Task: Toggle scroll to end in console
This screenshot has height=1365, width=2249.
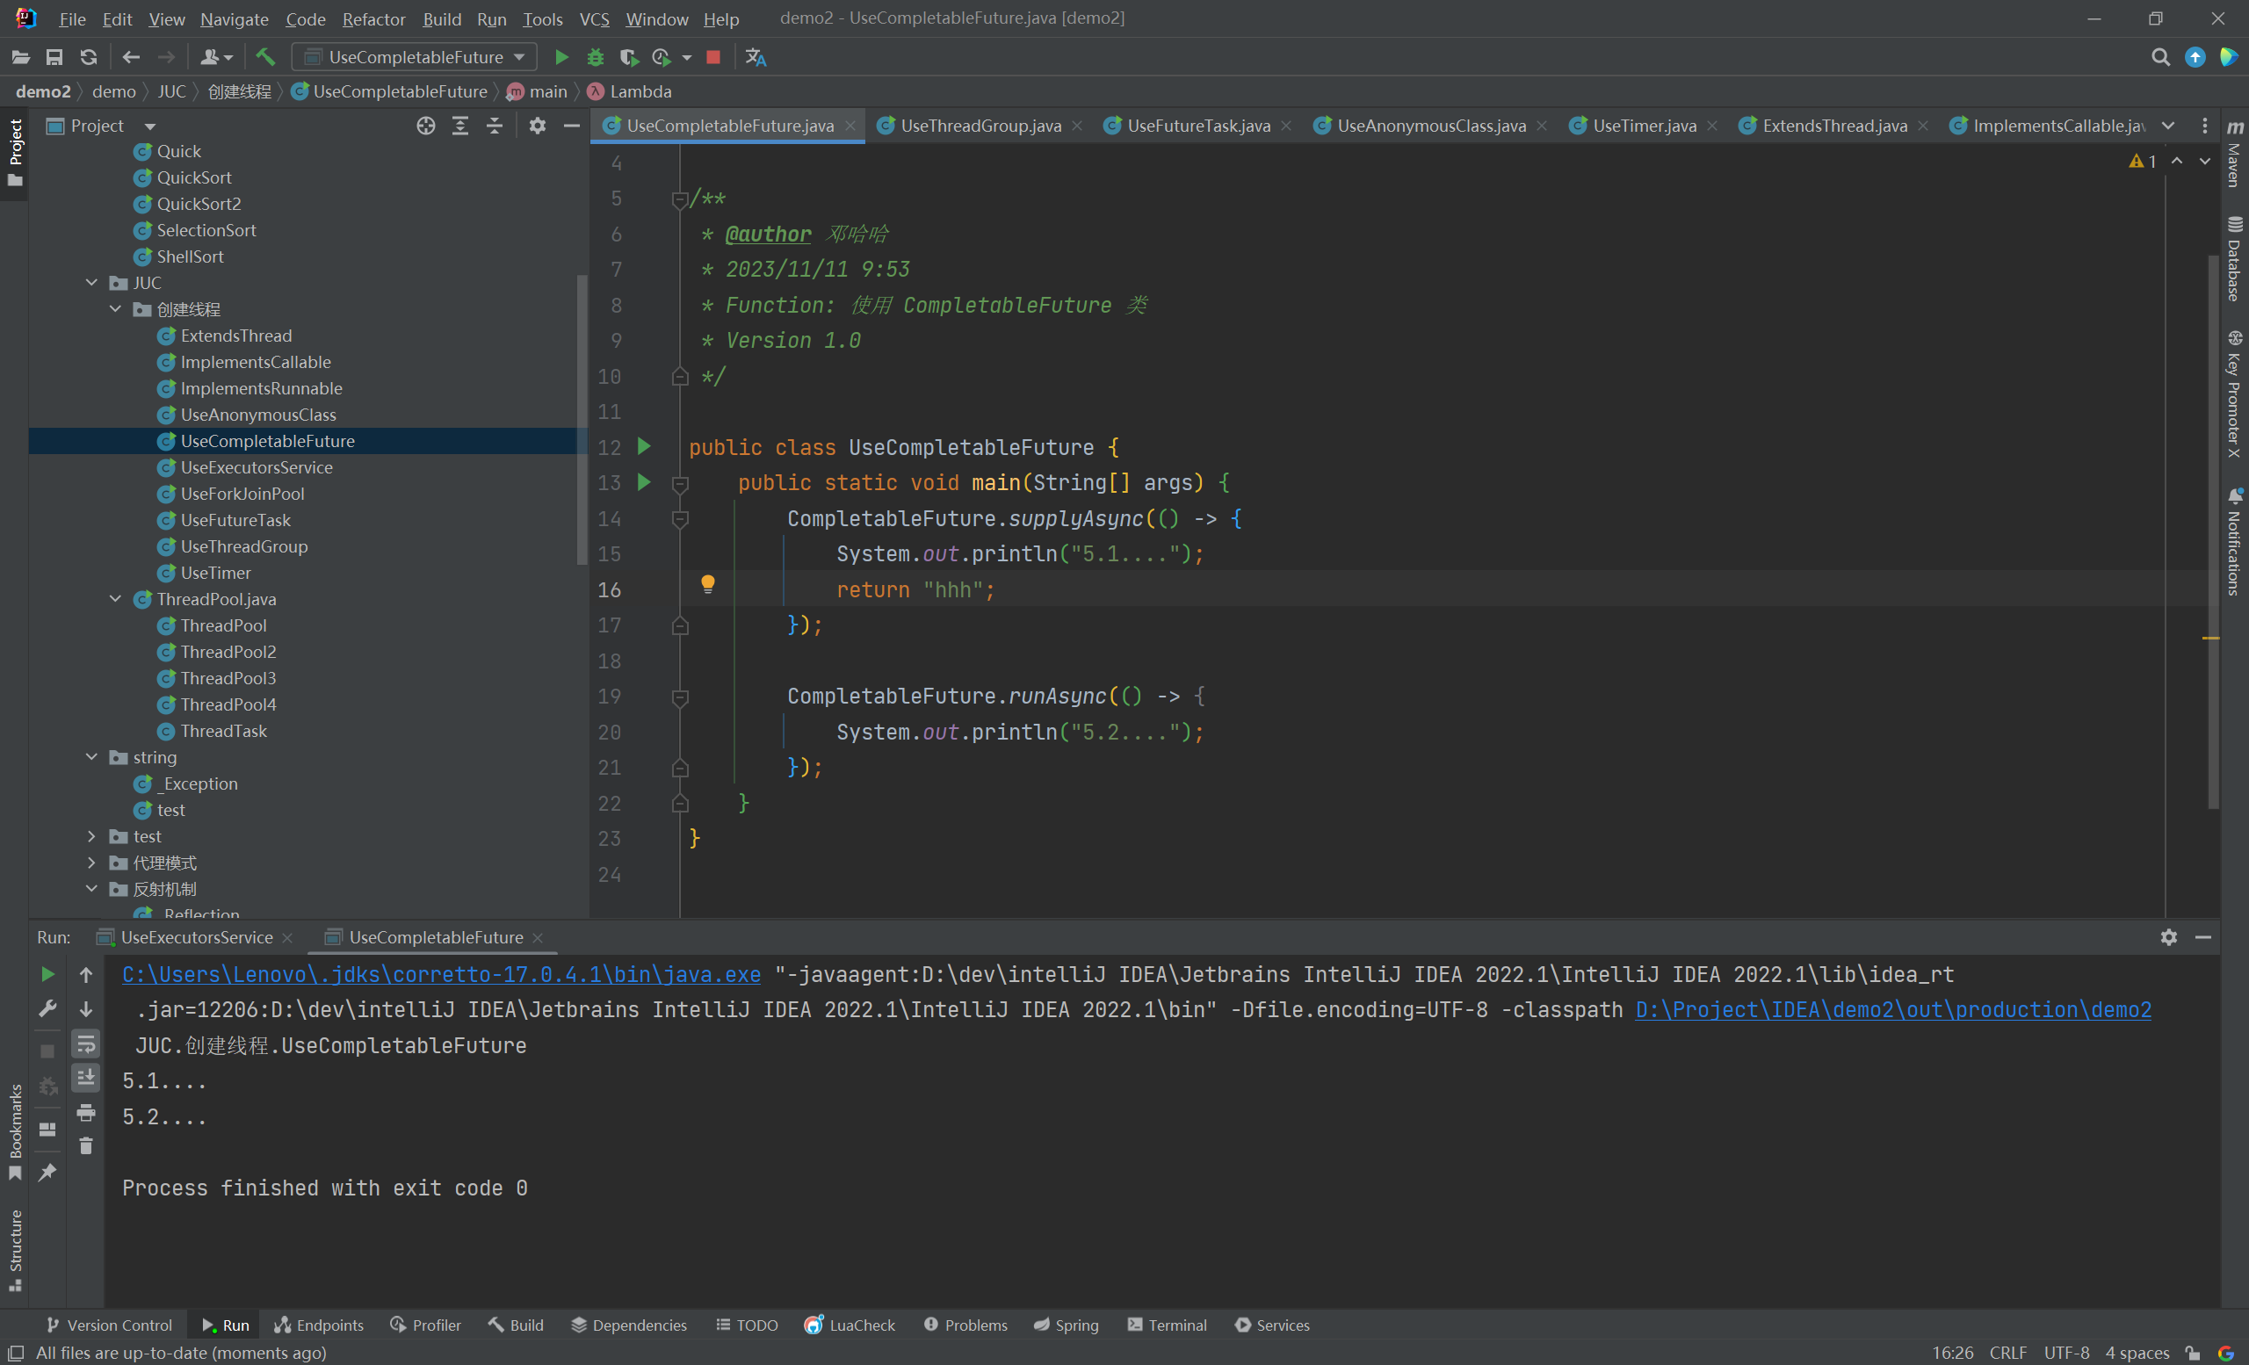Action: point(86,1078)
